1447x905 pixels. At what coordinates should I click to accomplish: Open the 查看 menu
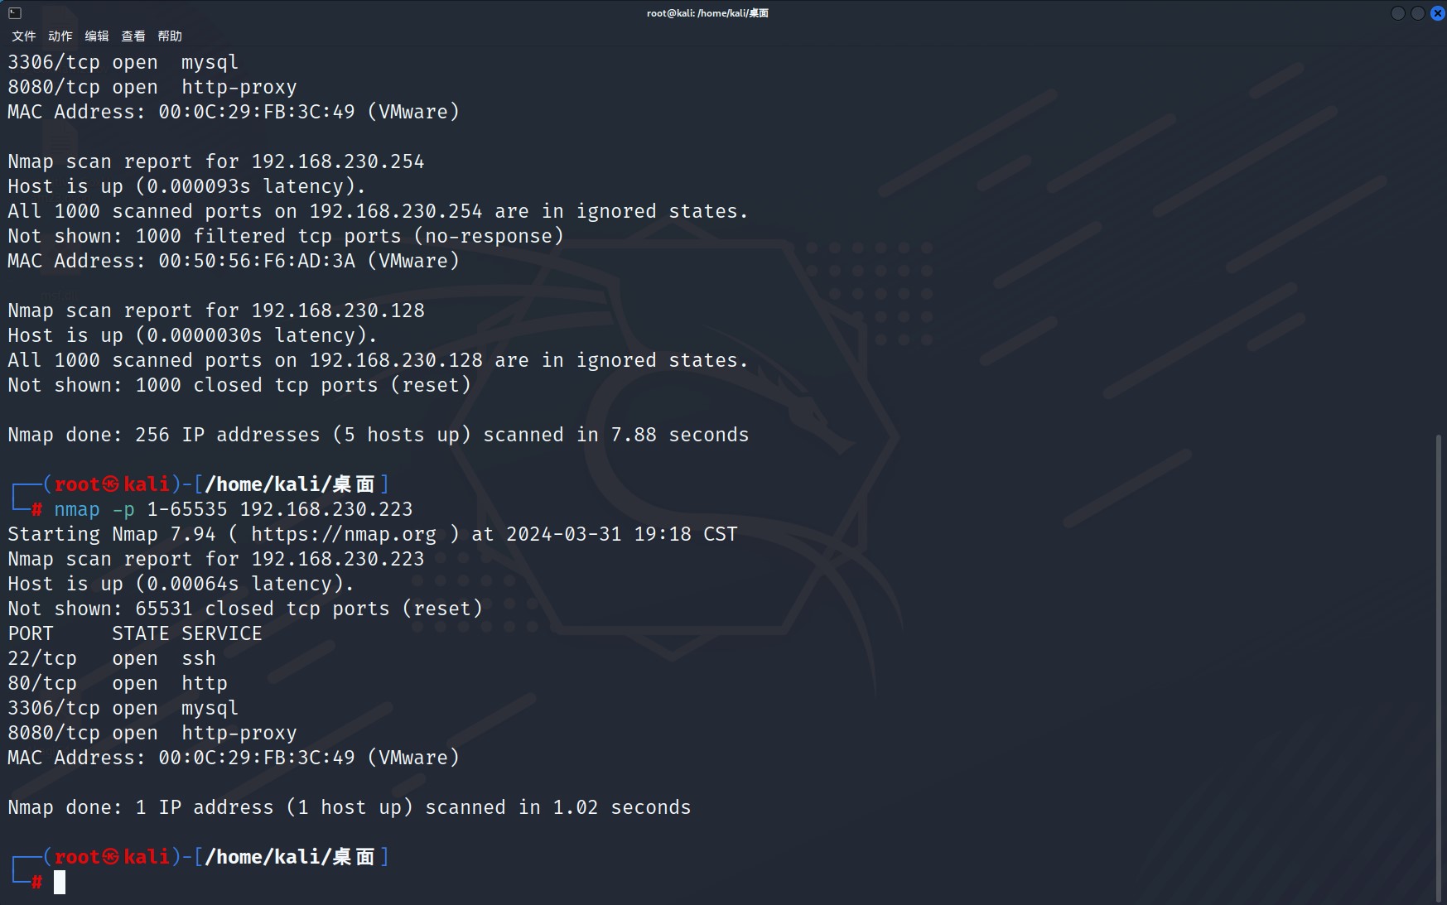133,36
